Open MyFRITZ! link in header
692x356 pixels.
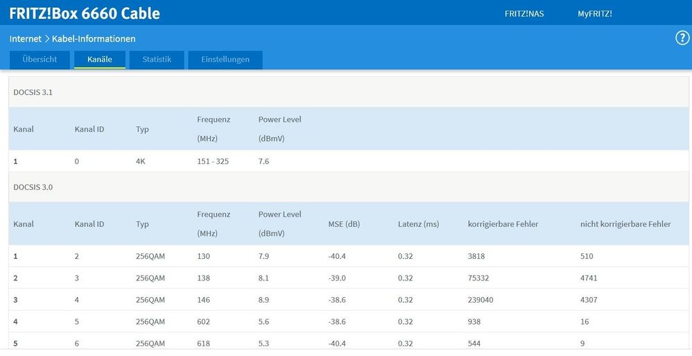tap(594, 14)
